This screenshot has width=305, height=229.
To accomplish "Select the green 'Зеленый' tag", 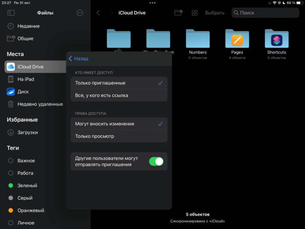I will pyautogui.click(x=27, y=186).
